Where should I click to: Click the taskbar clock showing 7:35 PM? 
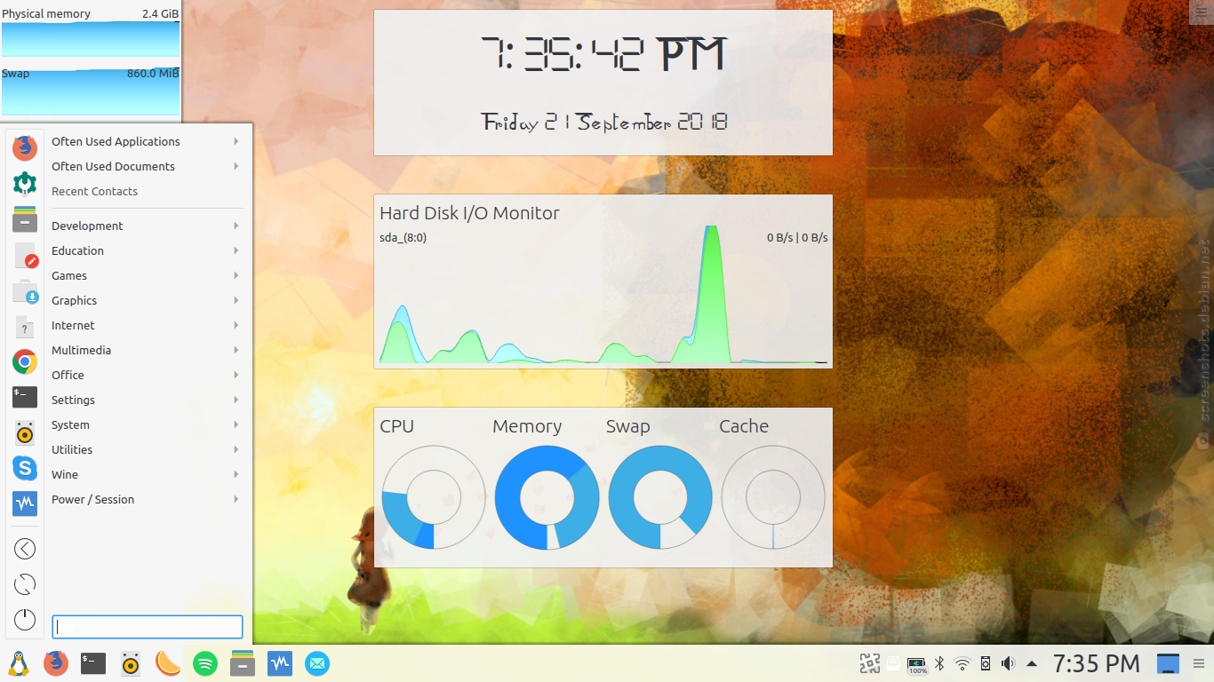pyautogui.click(x=1097, y=663)
